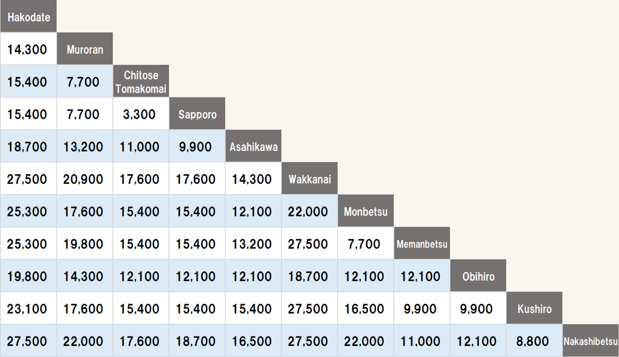
Task: Select the Wakkanai city label
Action: [x=309, y=179]
